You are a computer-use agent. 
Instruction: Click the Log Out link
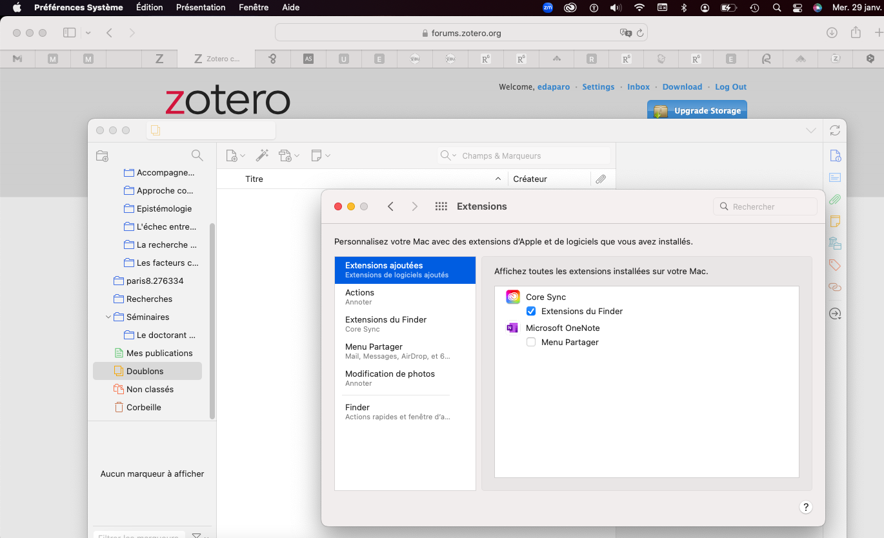tap(730, 87)
